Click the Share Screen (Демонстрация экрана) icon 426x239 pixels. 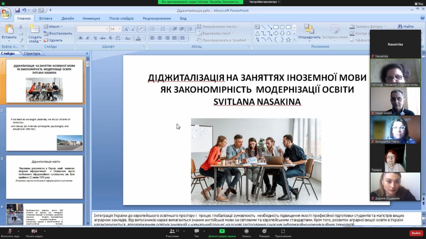222,231
